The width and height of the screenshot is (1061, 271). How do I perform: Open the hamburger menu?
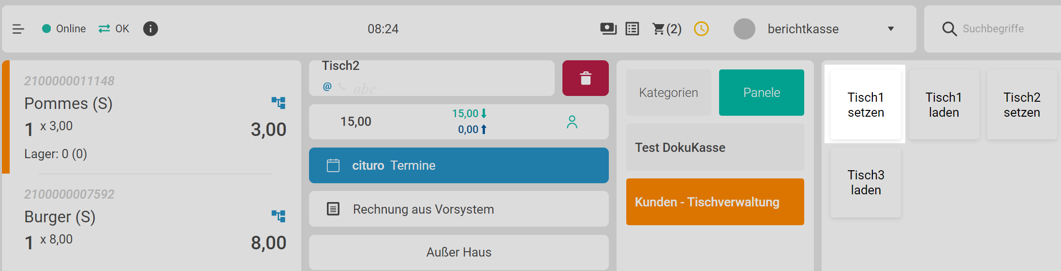tap(18, 29)
